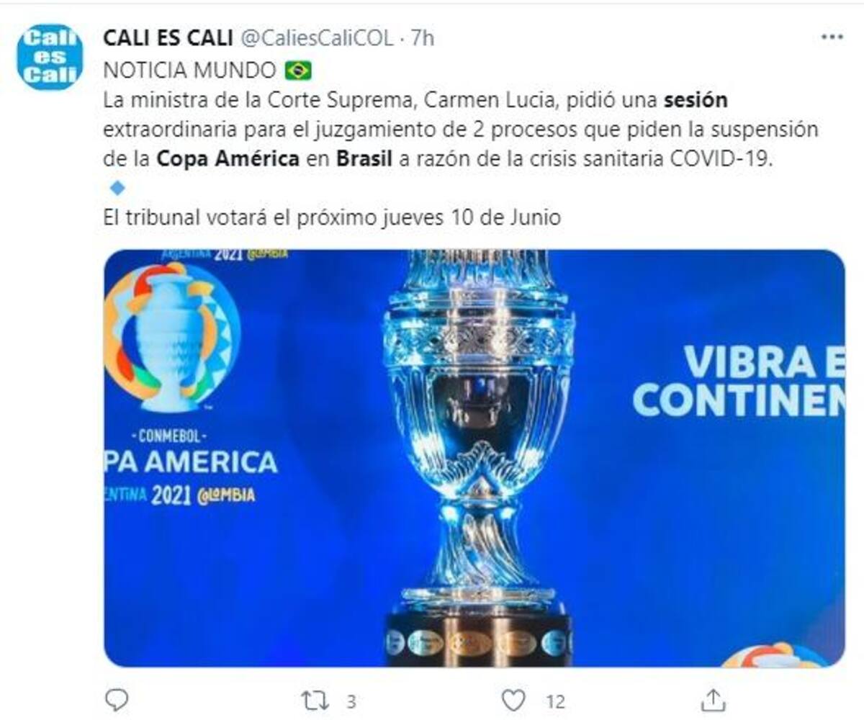Open the share tweet upload icon
The image size is (864, 720).
713,699
